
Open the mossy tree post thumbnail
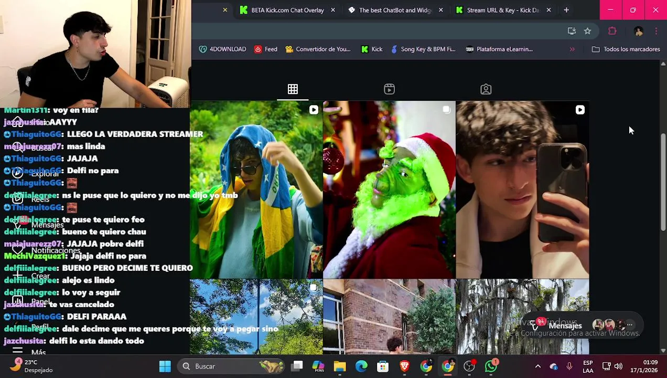point(522,317)
